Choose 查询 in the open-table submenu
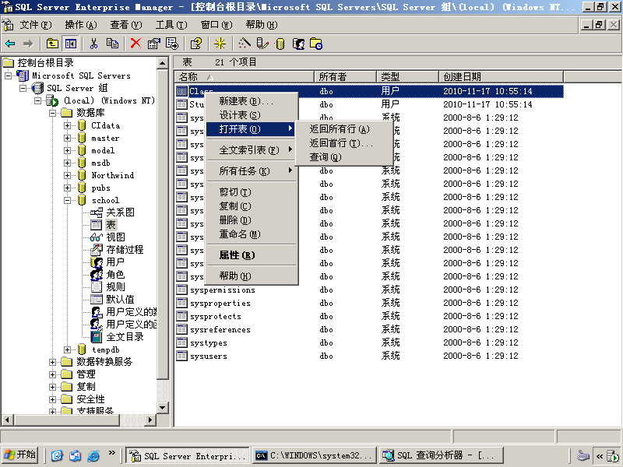623x467 pixels. tap(344, 157)
